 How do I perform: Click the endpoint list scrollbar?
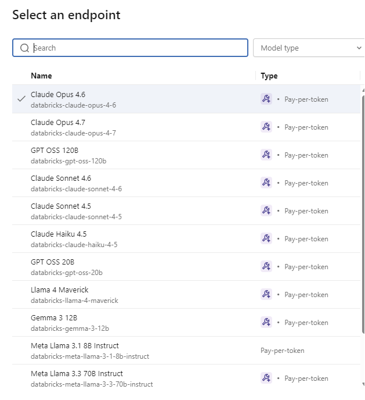coord(363,215)
